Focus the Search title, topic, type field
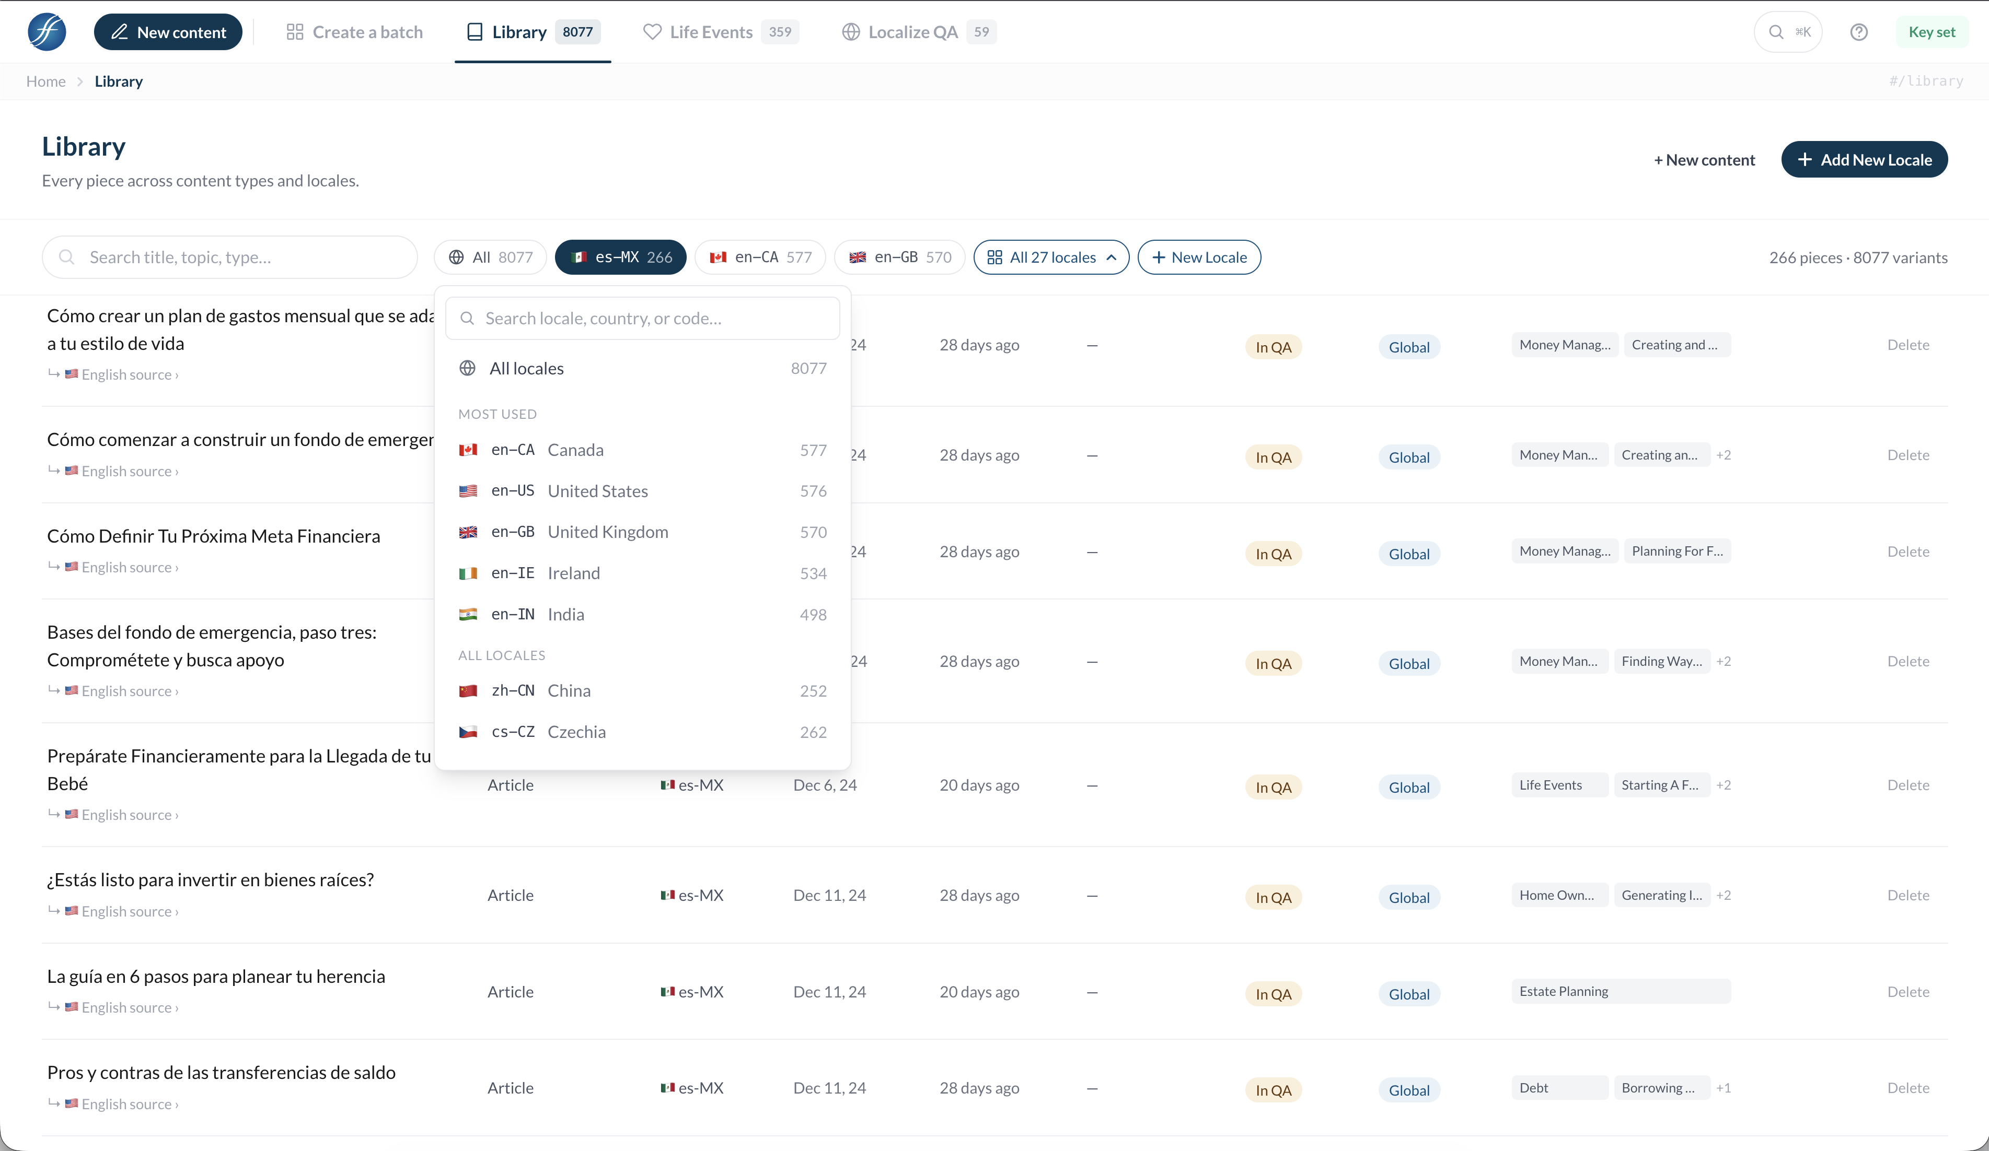 point(230,257)
